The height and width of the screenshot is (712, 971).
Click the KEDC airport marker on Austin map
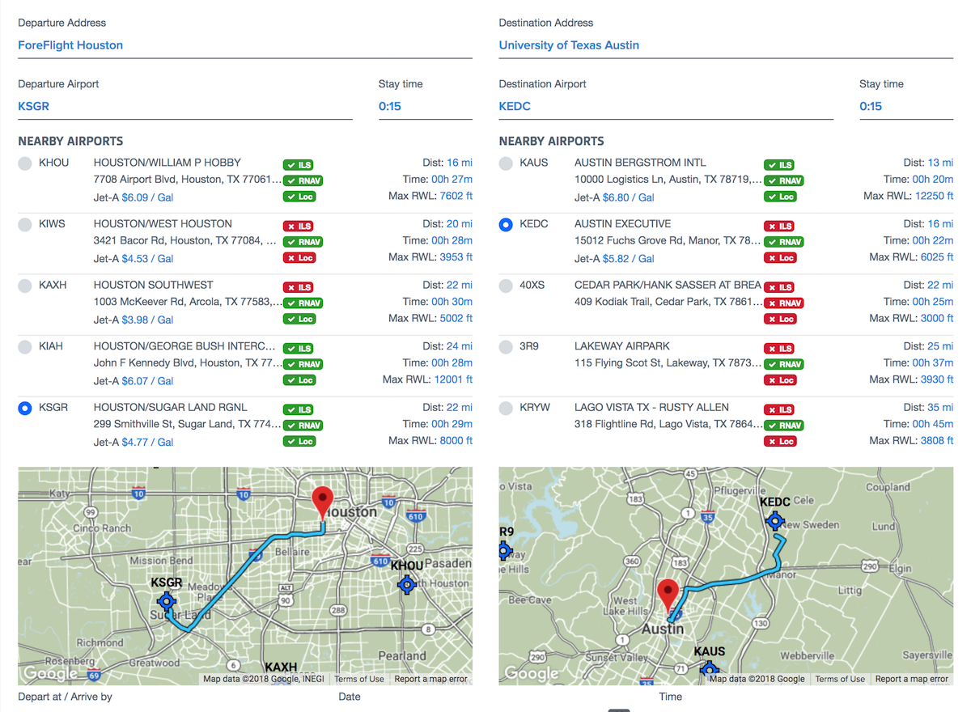pyautogui.click(x=774, y=523)
